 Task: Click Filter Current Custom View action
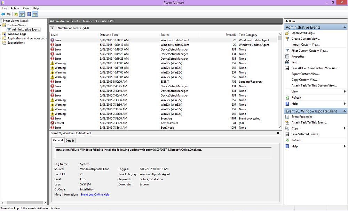pyautogui.click(x=309, y=51)
